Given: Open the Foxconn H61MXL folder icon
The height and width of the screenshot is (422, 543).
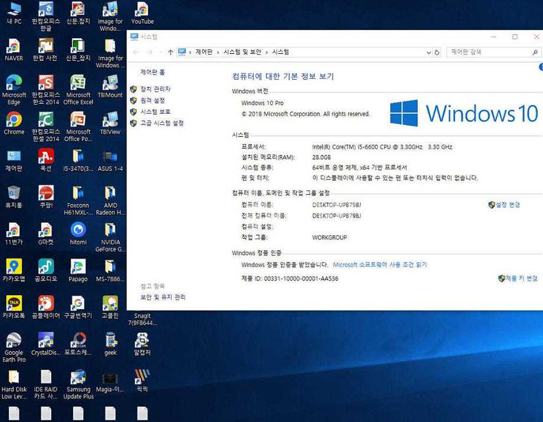Looking at the screenshot, I should tap(78, 200).
